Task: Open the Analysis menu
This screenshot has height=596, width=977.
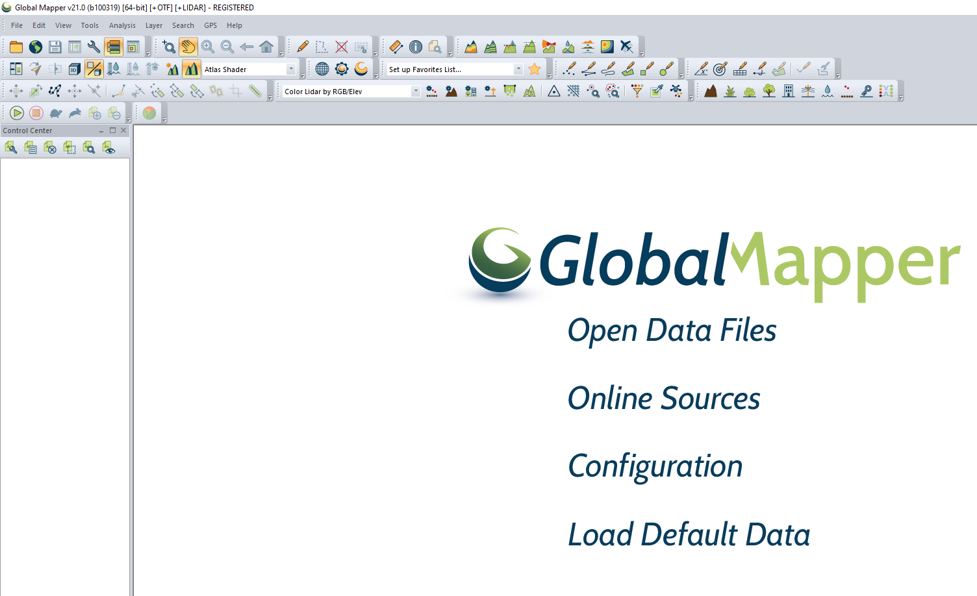Action: point(122,25)
